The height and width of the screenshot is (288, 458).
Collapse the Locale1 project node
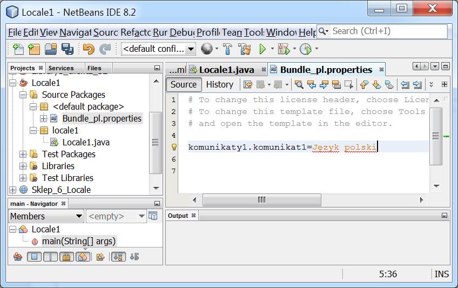coord(12,83)
